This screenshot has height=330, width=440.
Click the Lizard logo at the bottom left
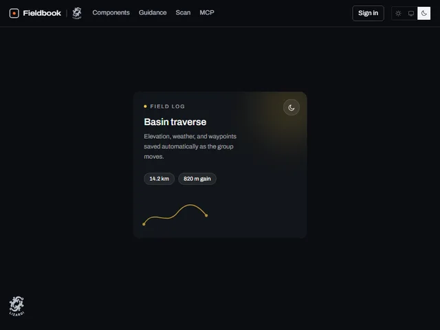(16, 306)
